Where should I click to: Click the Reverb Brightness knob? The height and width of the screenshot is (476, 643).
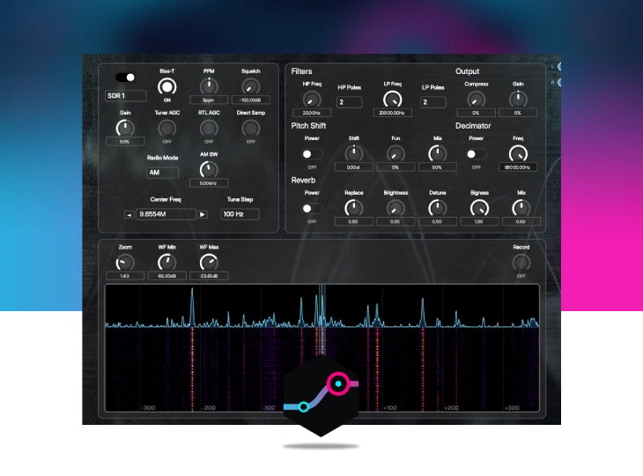click(395, 208)
